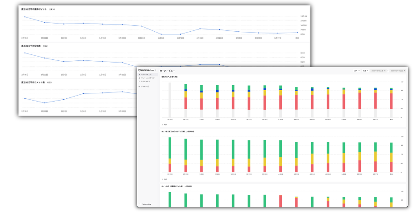Click the user avatar at the sidebar bottom

pyautogui.click(x=140, y=204)
